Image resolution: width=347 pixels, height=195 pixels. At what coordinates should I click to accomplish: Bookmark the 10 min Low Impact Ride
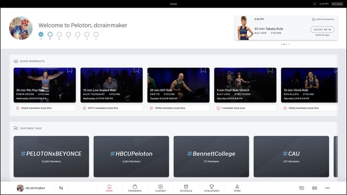point(136,70)
